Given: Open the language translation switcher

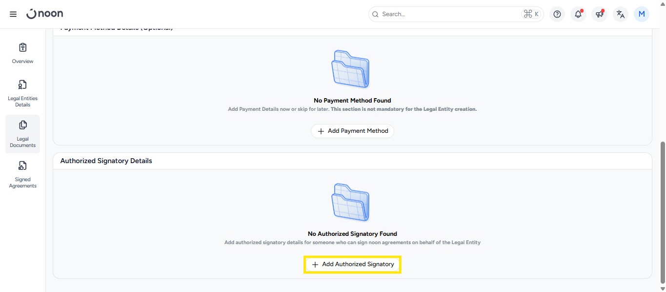Looking at the screenshot, I should click(620, 14).
